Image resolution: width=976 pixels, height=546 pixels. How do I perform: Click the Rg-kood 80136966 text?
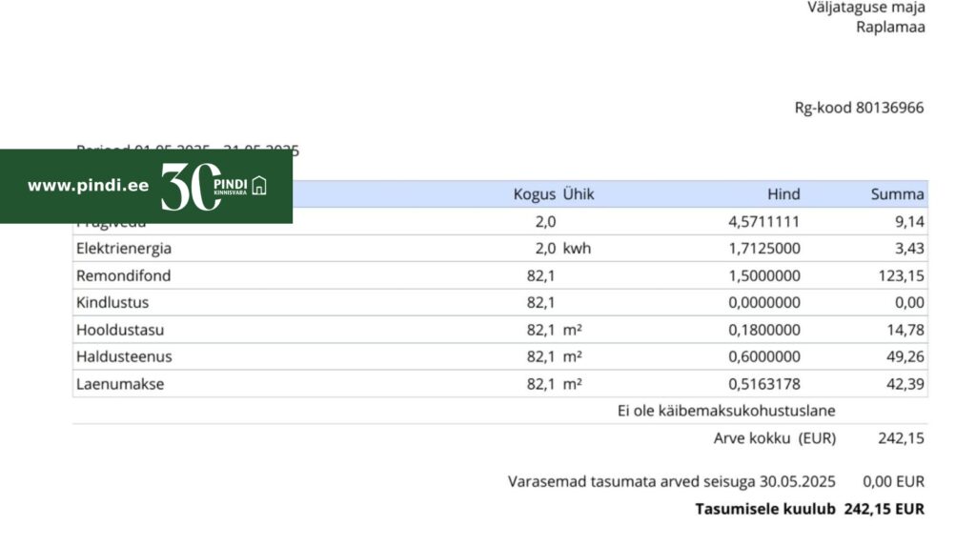859,108
